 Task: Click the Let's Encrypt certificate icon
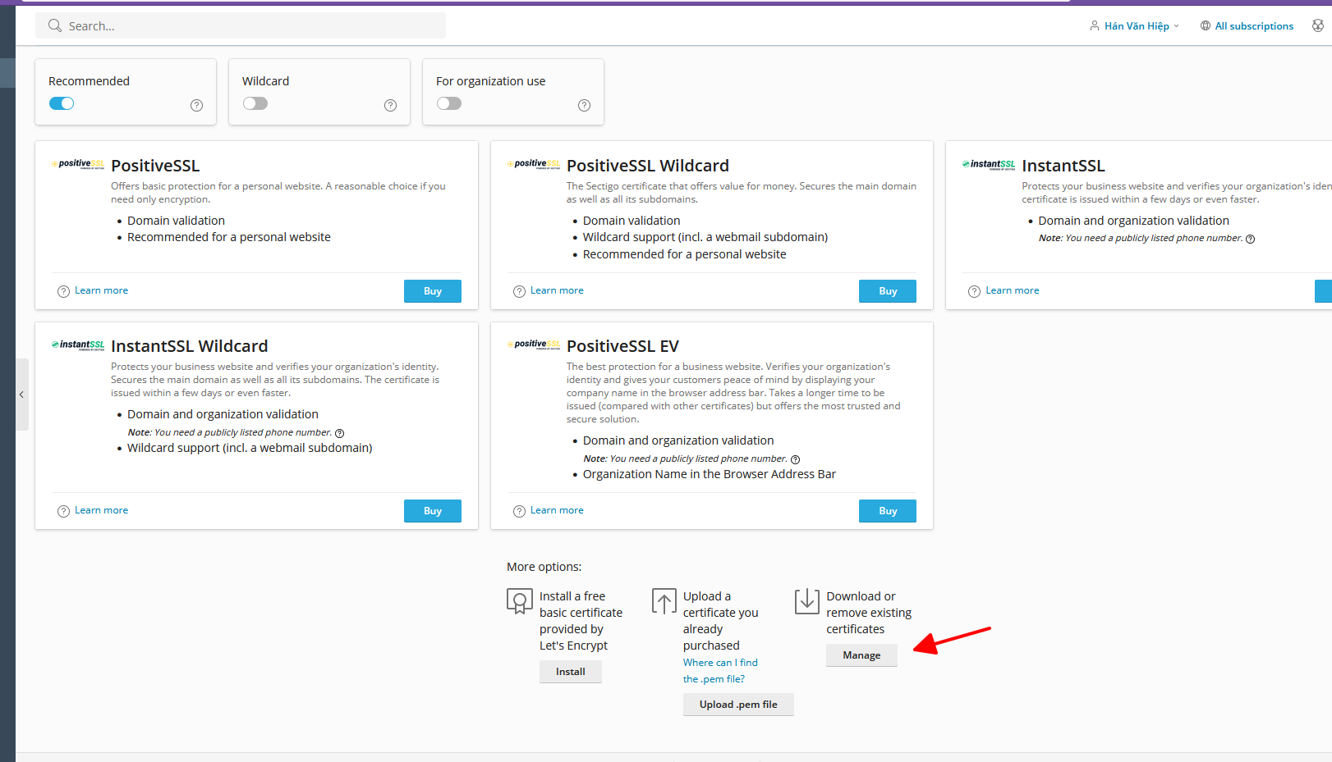(519, 601)
